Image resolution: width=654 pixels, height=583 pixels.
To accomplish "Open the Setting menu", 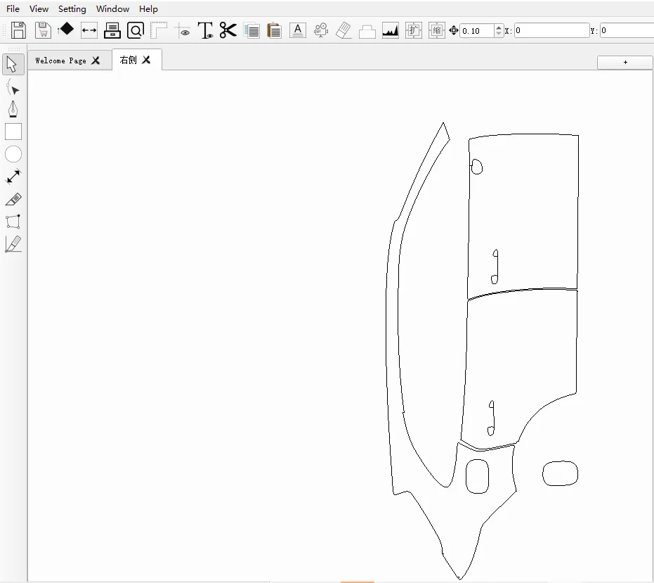I will pos(72,9).
